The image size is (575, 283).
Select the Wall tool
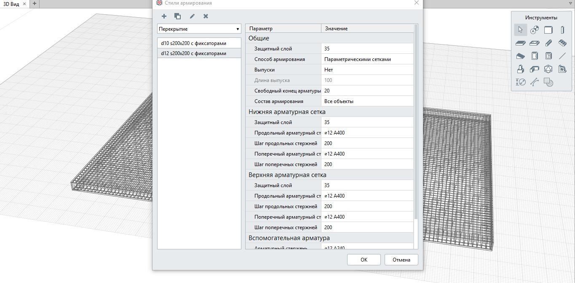[548, 30]
